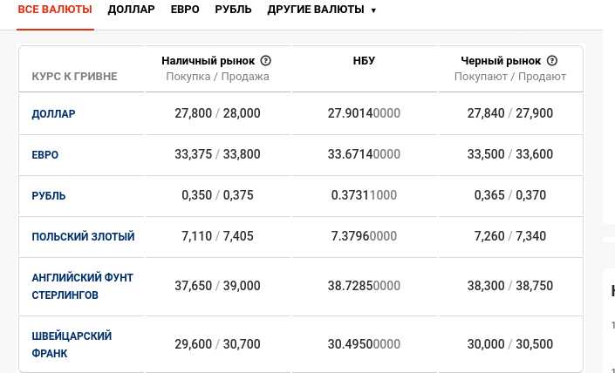Screen dimensions: 615x373
Task: Switch to the Все валюты tab
Action: pos(56,10)
